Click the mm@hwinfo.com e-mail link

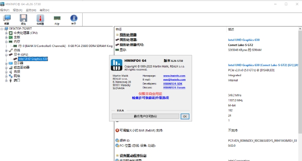174,80
